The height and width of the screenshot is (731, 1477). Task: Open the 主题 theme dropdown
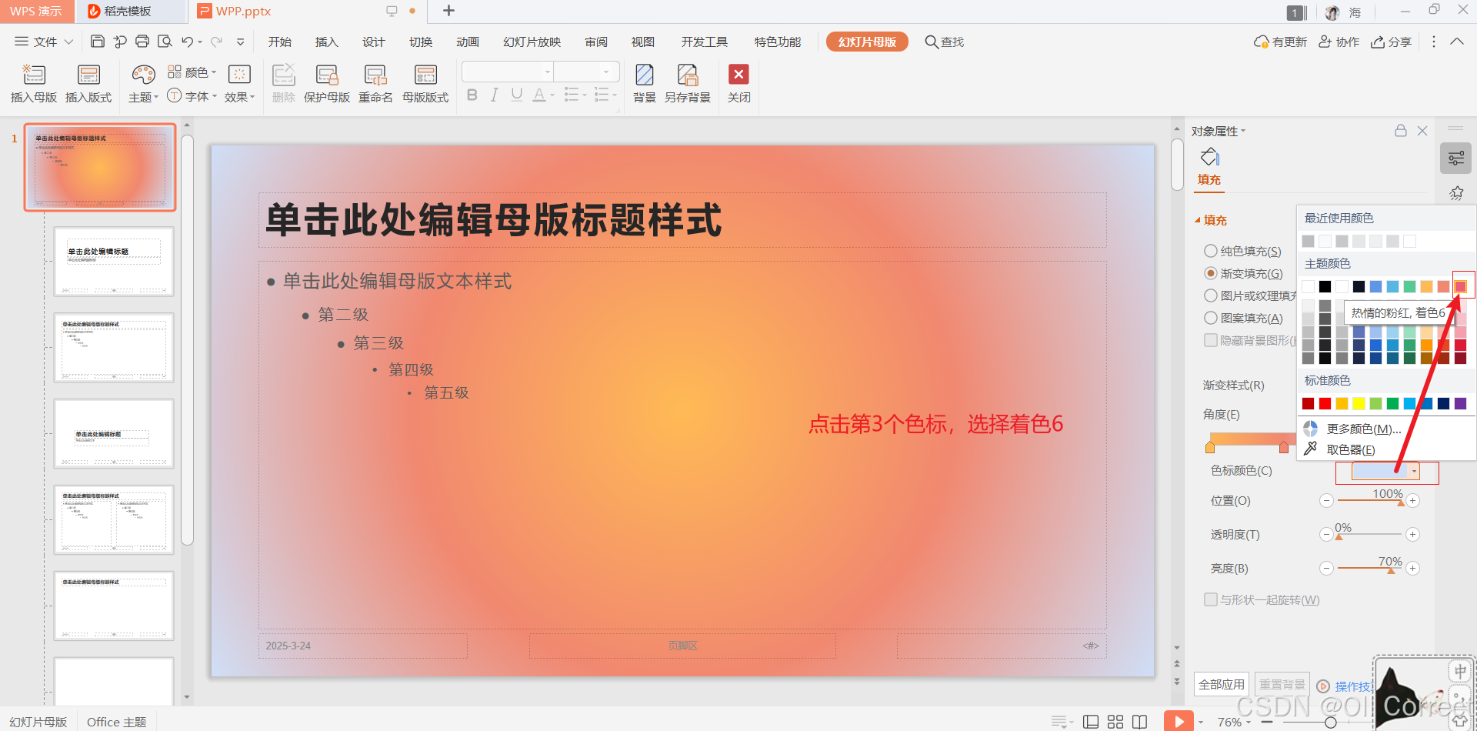(x=143, y=97)
